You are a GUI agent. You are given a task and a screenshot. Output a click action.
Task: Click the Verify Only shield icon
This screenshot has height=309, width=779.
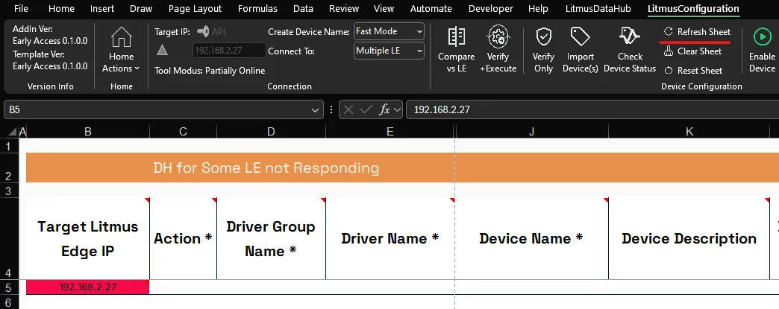[543, 38]
